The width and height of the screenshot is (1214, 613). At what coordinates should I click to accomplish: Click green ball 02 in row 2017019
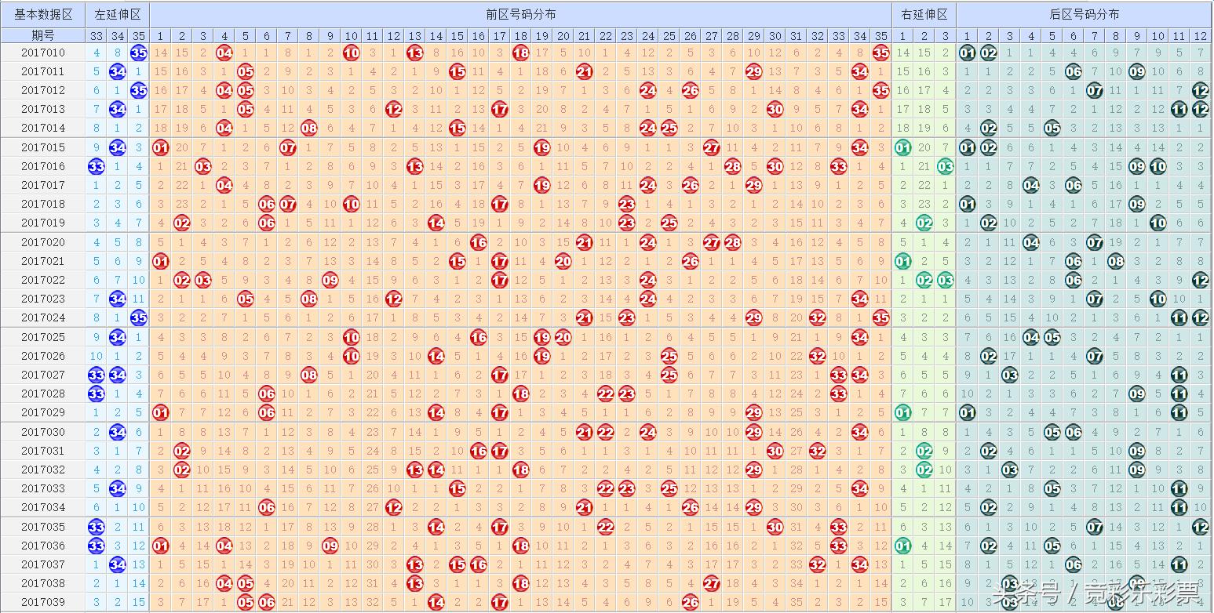click(924, 223)
